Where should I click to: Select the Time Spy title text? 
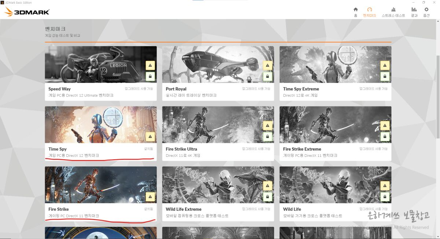tap(58, 149)
